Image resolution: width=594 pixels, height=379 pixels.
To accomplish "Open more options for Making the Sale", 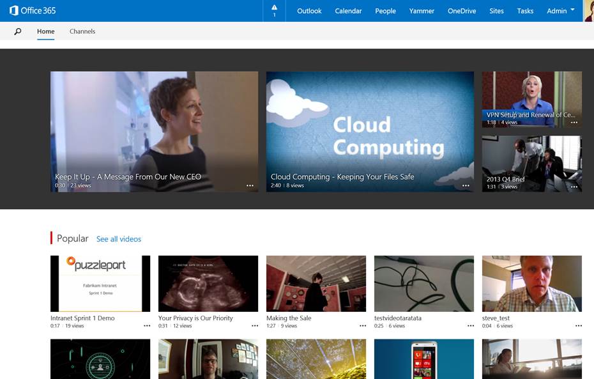I will point(363,325).
